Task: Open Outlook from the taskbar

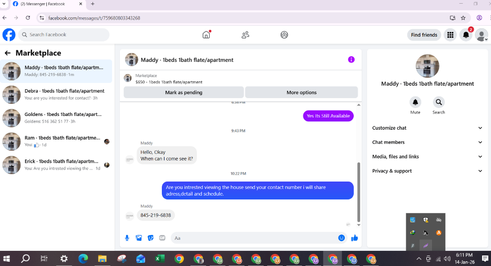Action: point(140,259)
